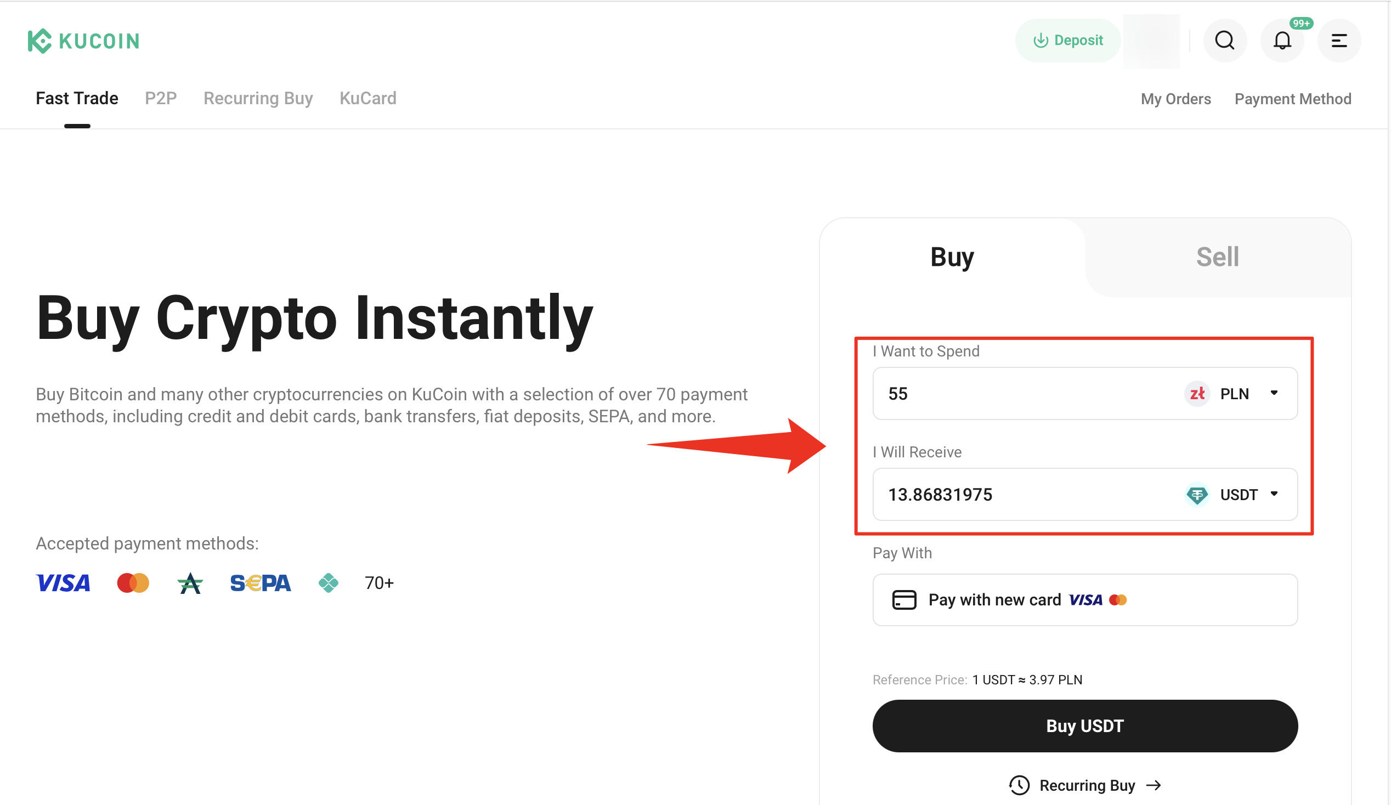Click the Recurring Buy clock icon
This screenshot has height=805, width=1391.
coord(1019,785)
